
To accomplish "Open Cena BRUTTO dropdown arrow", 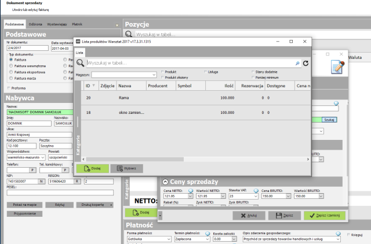I will click(x=288, y=196).
